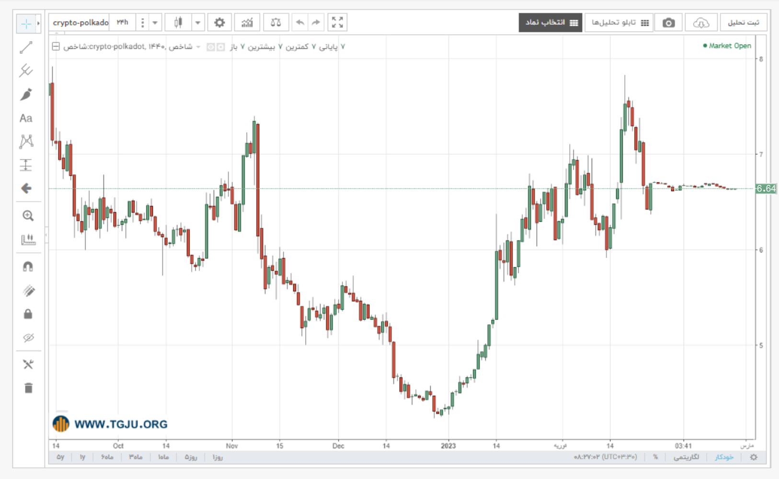This screenshot has width=779, height=479.
Task: Open the XABCD pattern tool
Action: click(26, 141)
